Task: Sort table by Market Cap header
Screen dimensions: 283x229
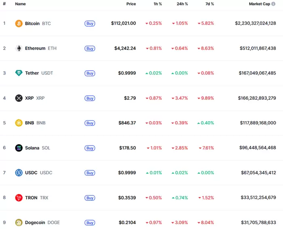Action: [x=259, y=4]
